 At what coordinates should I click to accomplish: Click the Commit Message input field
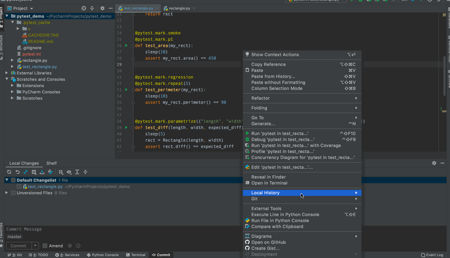tap(123, 229)
